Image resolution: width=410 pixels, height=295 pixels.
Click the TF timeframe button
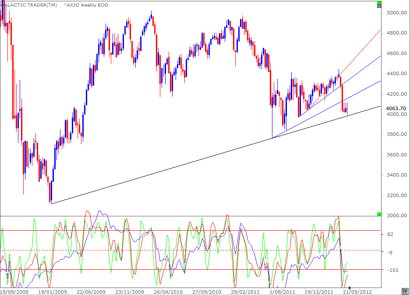point(405,292)
